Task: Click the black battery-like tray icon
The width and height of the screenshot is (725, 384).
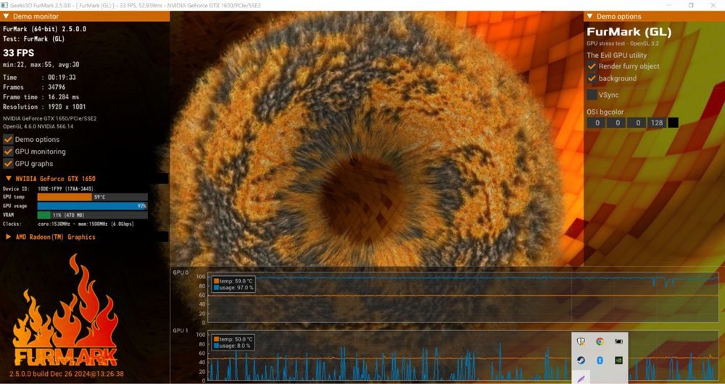Action: pos(618,341)
